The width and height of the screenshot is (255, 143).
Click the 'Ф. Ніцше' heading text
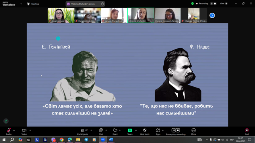pyautogui.click(x=200, y=47)
